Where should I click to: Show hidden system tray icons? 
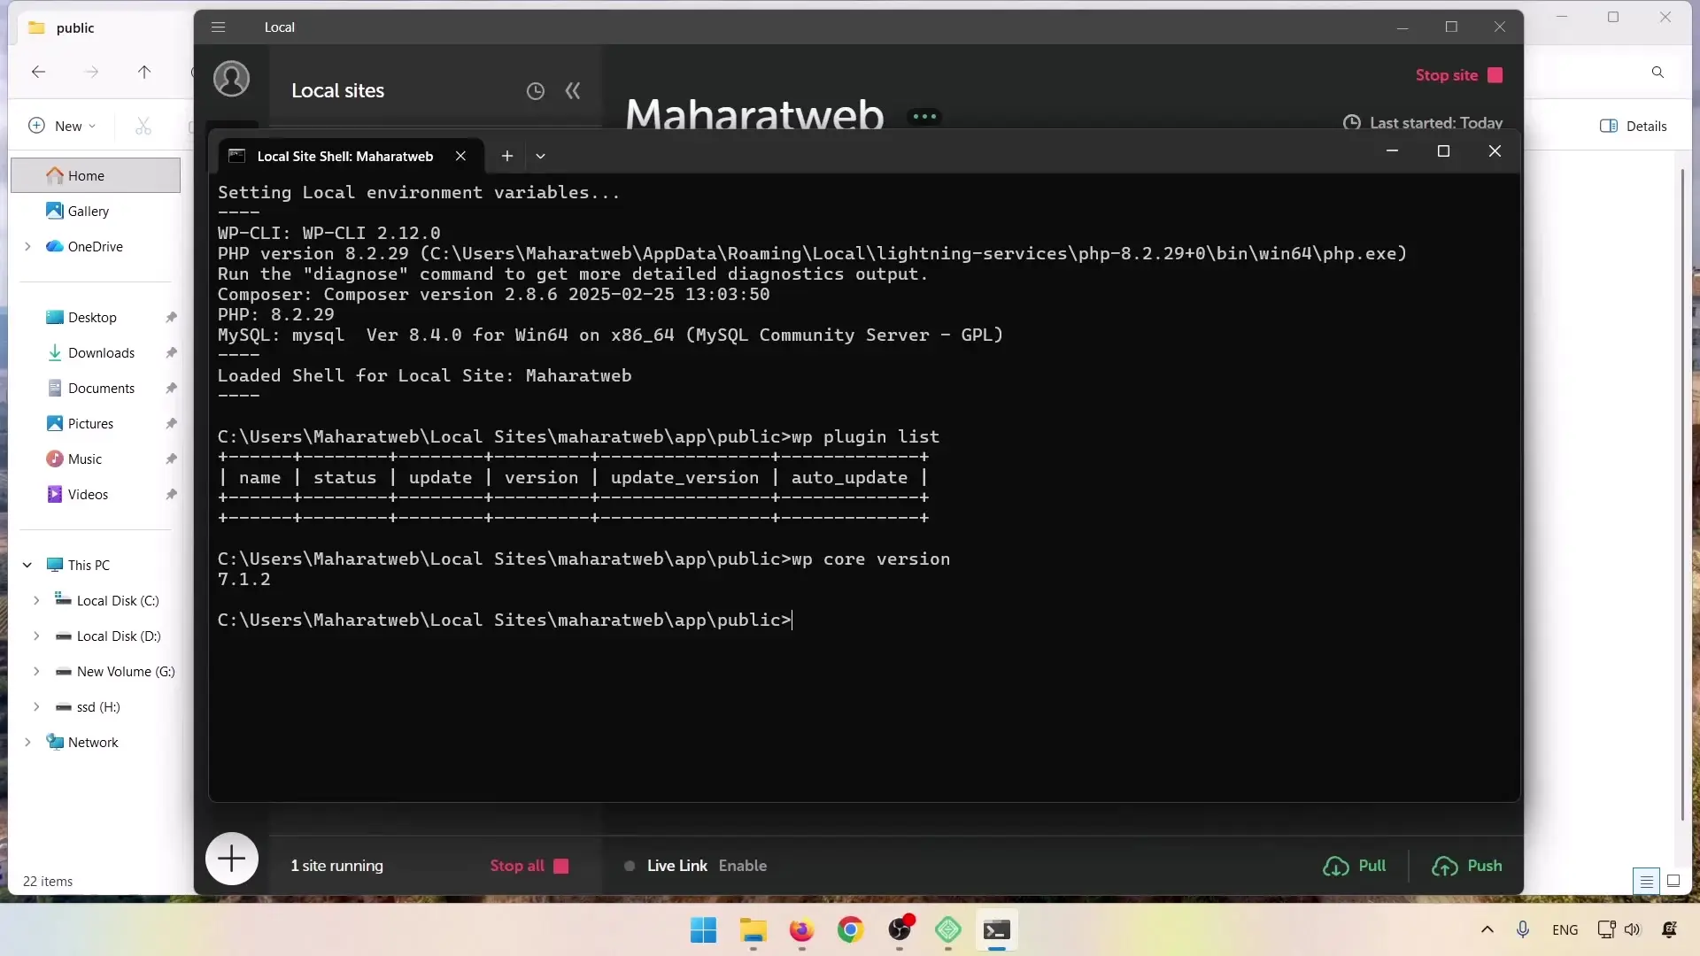click(x=1487, y=929)
